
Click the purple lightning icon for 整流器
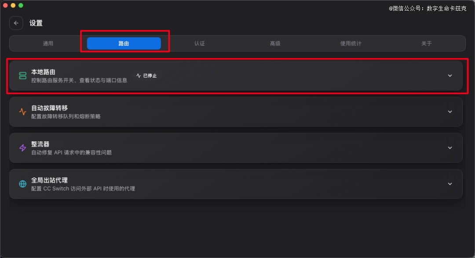click(x=22, y=148)
